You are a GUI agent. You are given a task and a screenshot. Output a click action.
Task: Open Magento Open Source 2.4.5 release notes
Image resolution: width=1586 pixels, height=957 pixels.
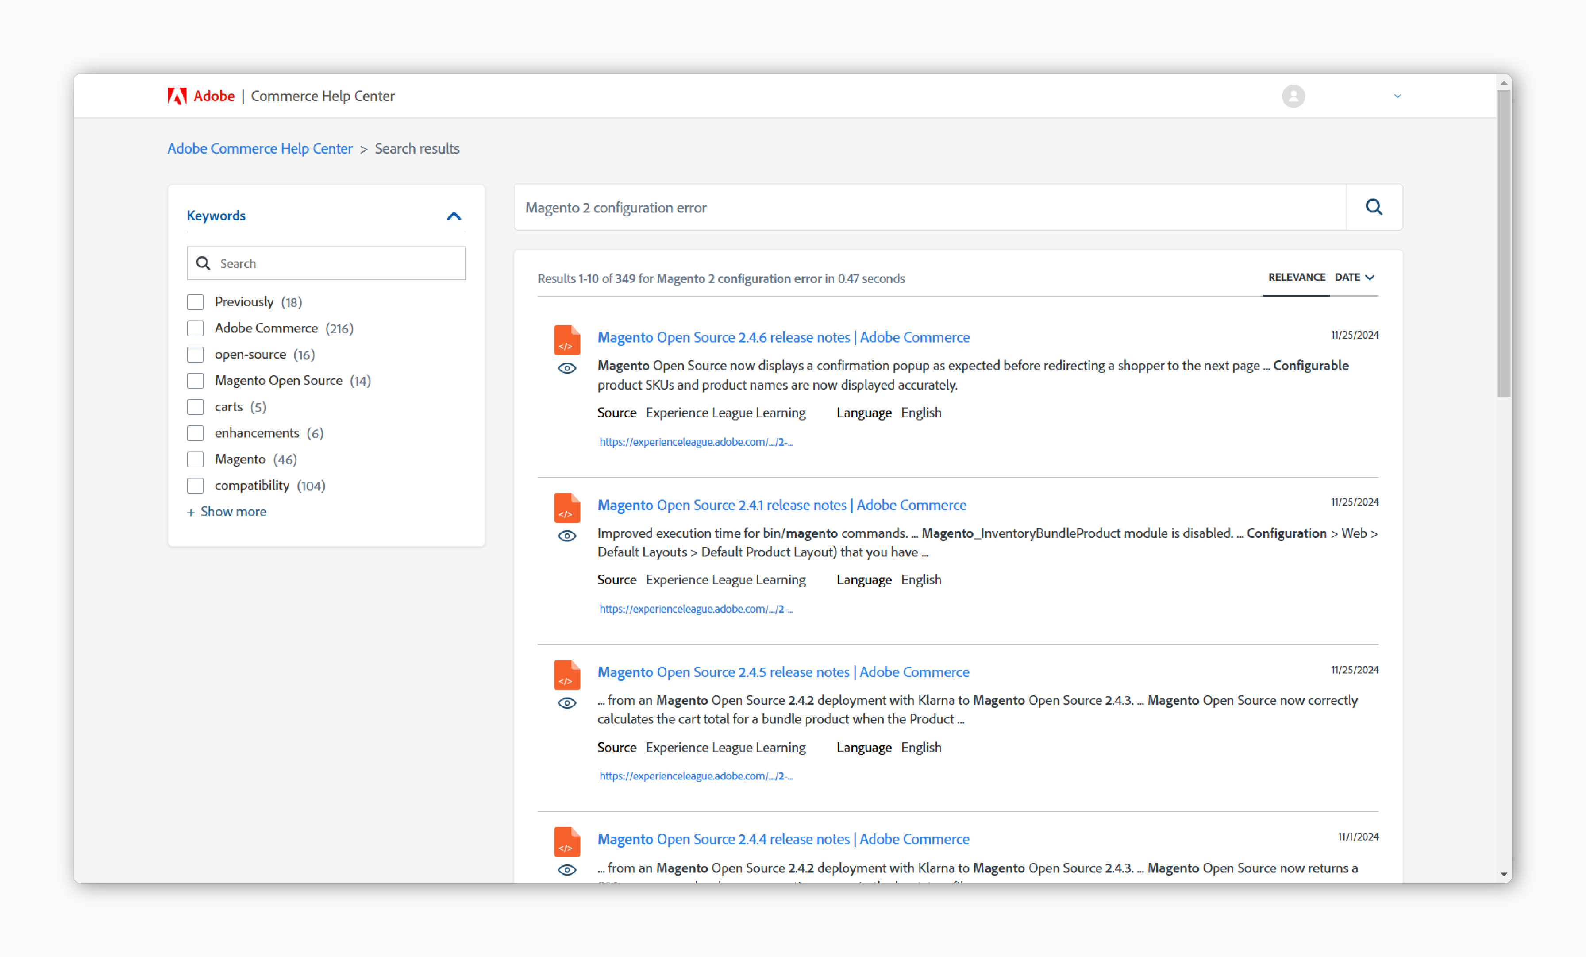tap(783, 672)
